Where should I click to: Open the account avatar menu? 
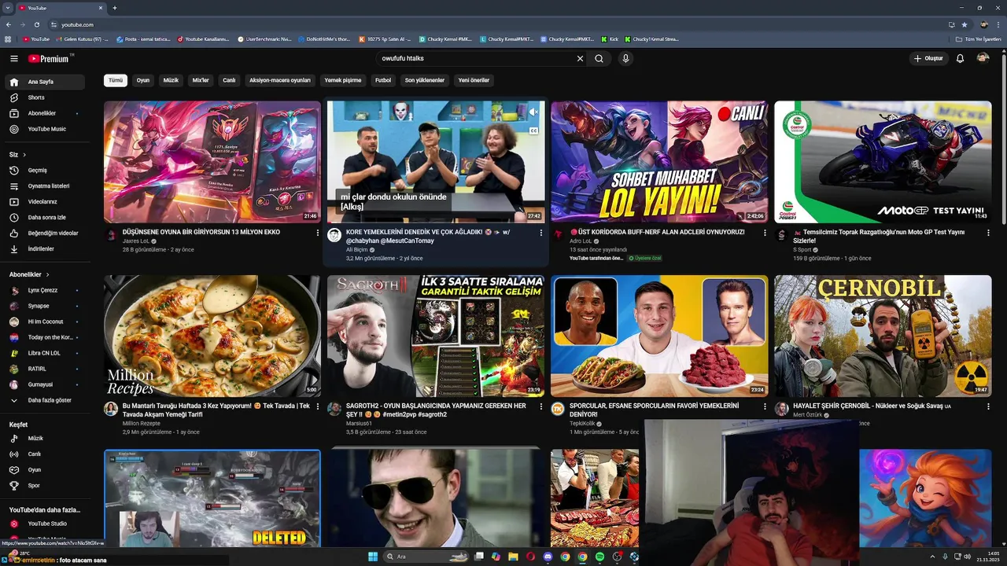point(983,58)
